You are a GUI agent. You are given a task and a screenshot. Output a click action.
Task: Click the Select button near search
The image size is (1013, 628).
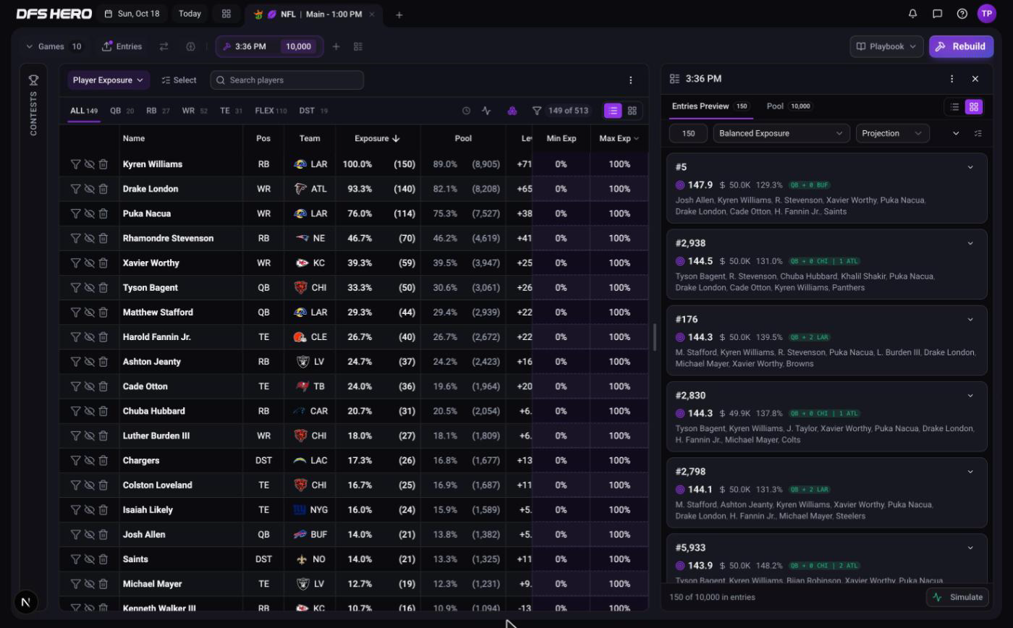(x=179, y=80)
